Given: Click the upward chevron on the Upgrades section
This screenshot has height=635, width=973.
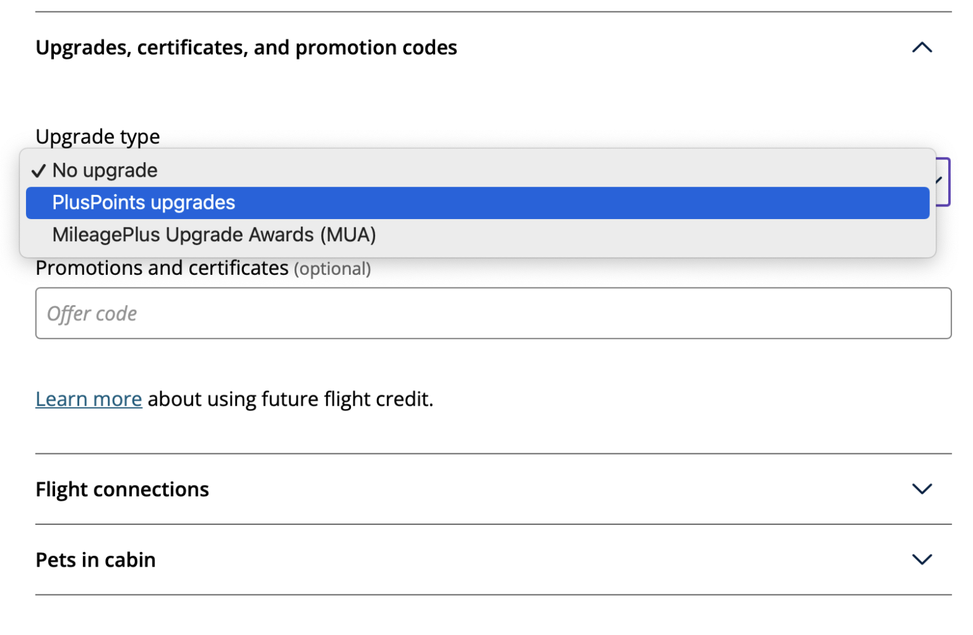Looking at the screenshot, I should (922, 47).
